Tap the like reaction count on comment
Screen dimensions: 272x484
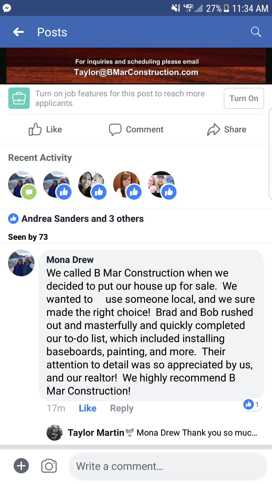pyautogui.click(x=252, y=405)
